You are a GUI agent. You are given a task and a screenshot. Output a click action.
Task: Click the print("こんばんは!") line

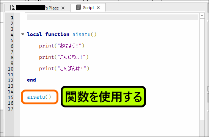(64, 69)
